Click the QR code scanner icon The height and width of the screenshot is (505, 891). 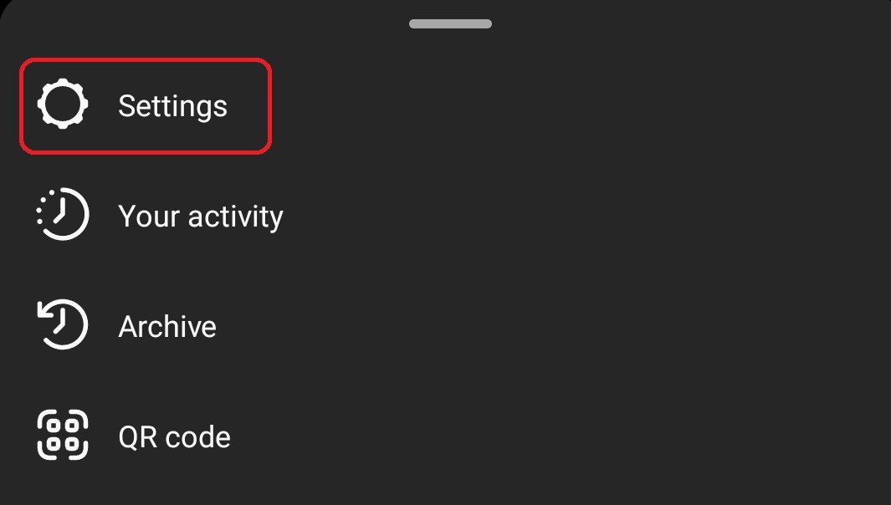click(x=63, y=435)
